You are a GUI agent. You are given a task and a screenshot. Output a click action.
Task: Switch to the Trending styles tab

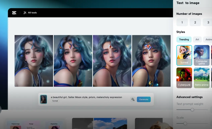pos(184,39)
